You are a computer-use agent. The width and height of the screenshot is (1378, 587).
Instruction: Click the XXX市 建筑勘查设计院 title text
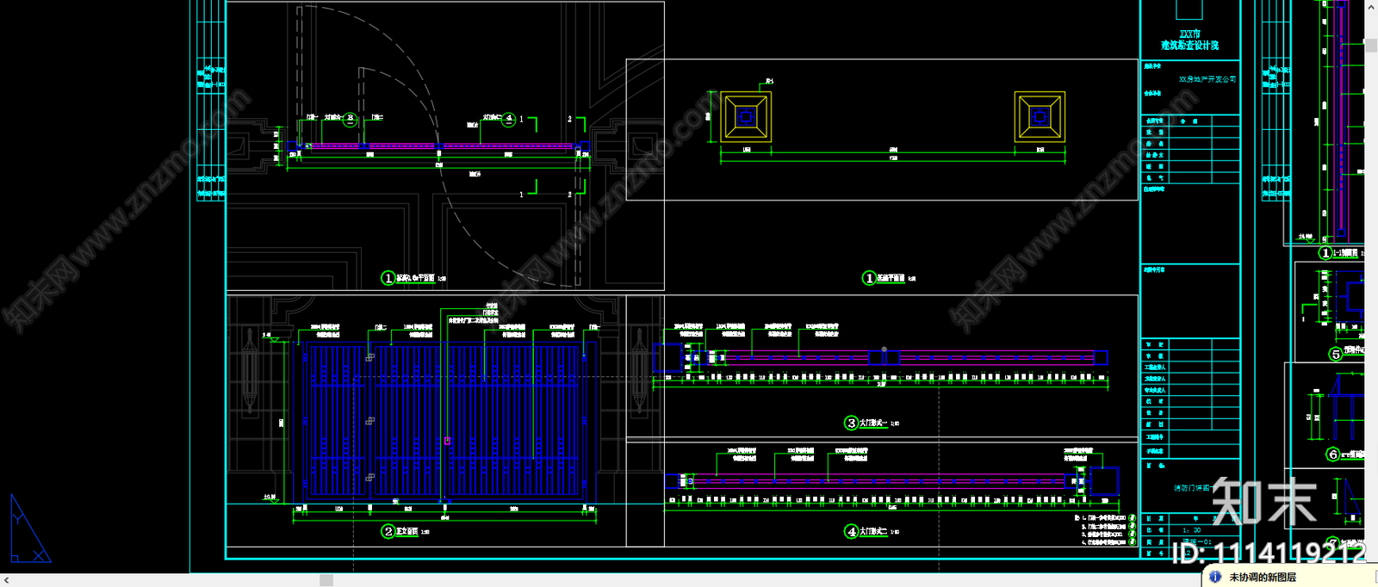1189,40
